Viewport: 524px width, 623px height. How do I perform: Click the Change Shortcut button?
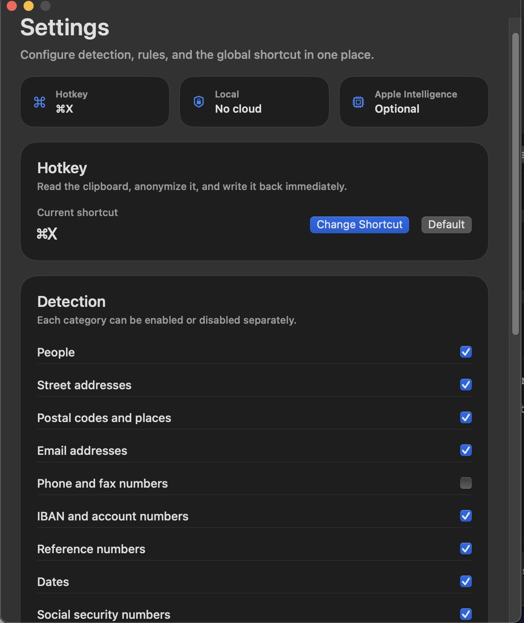pyautogui.click(x=359, y=225)
